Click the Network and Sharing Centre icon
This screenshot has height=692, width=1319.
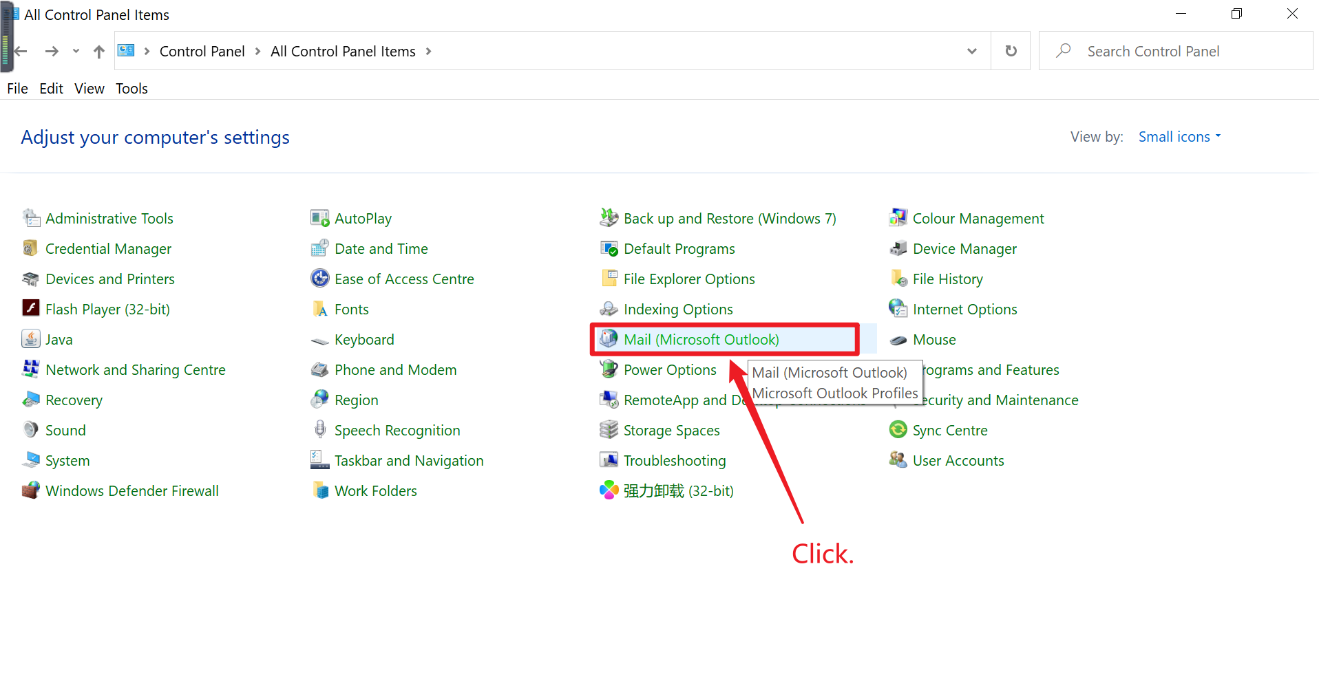31,369
